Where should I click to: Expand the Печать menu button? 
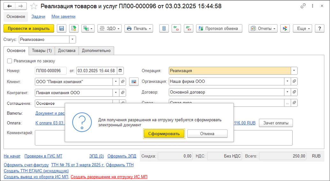coord(139,28)
